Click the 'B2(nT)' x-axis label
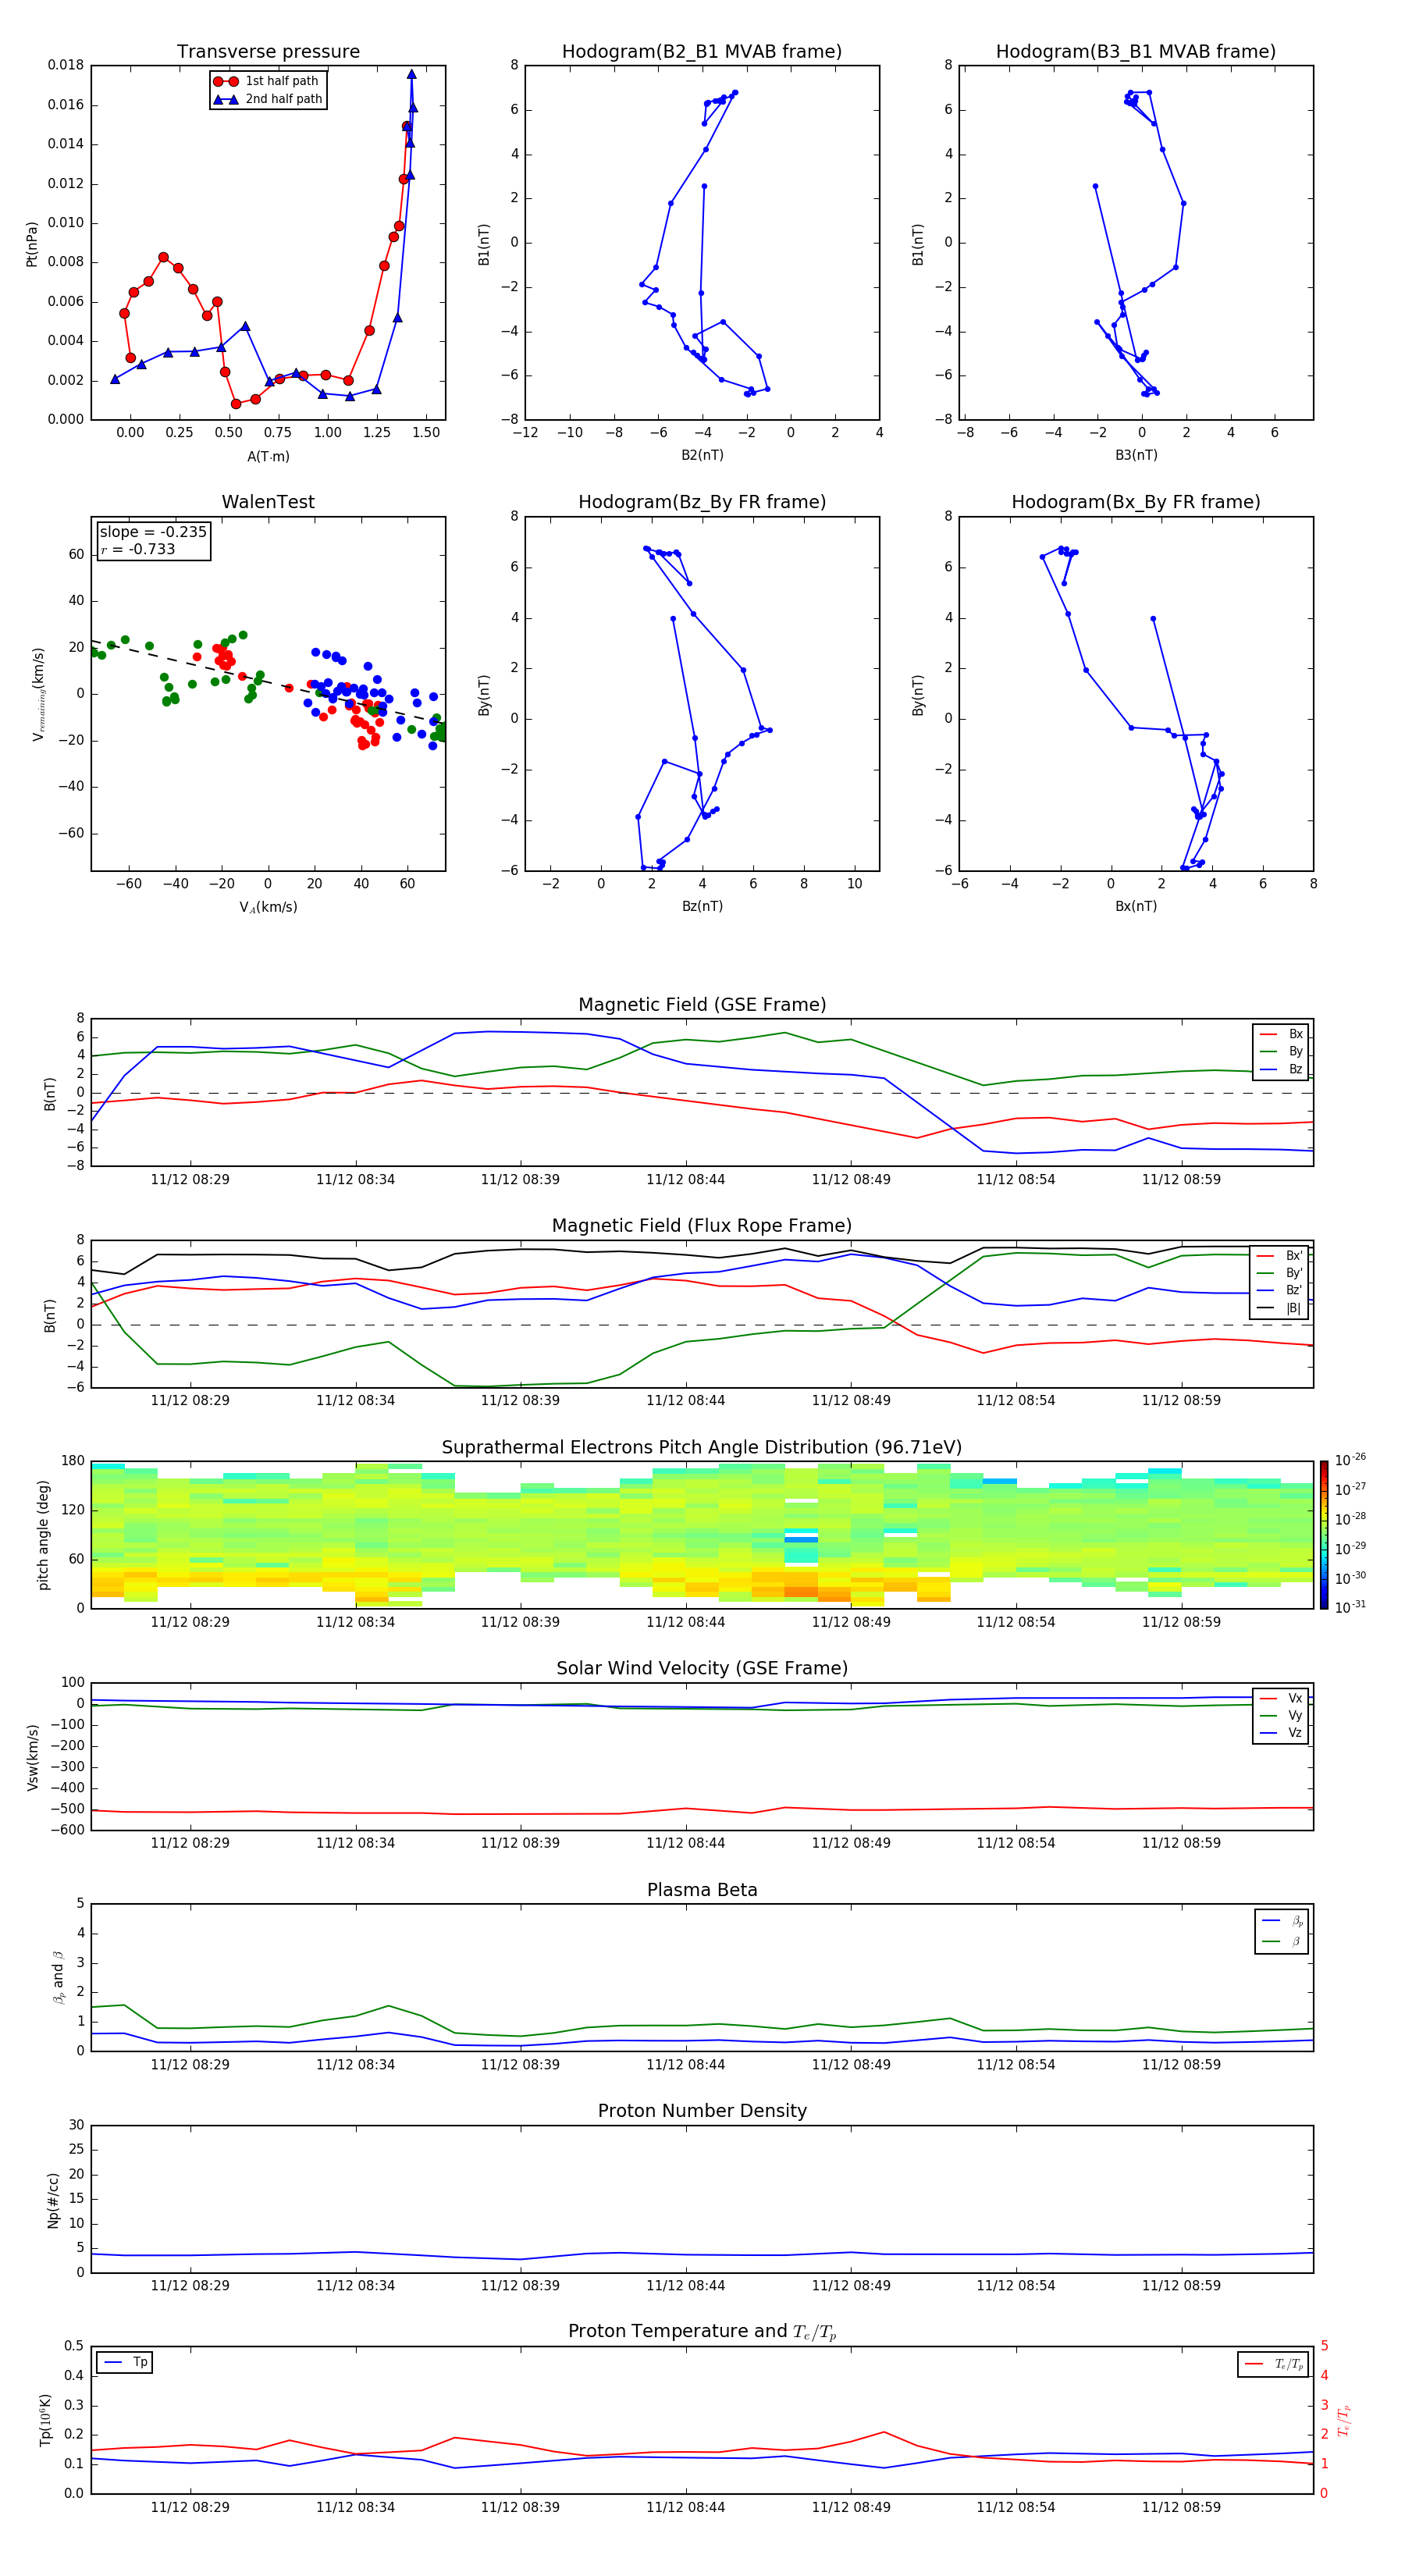 pyautogui.click(x=702, y=455)
